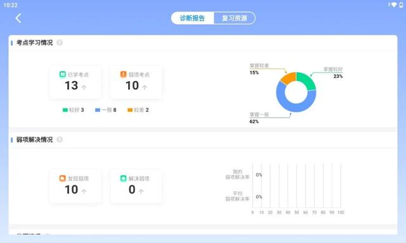This screenshot has height=243, width=406.
Task: Click the orange 发现弱项 icon
Action: click(62, 178)
